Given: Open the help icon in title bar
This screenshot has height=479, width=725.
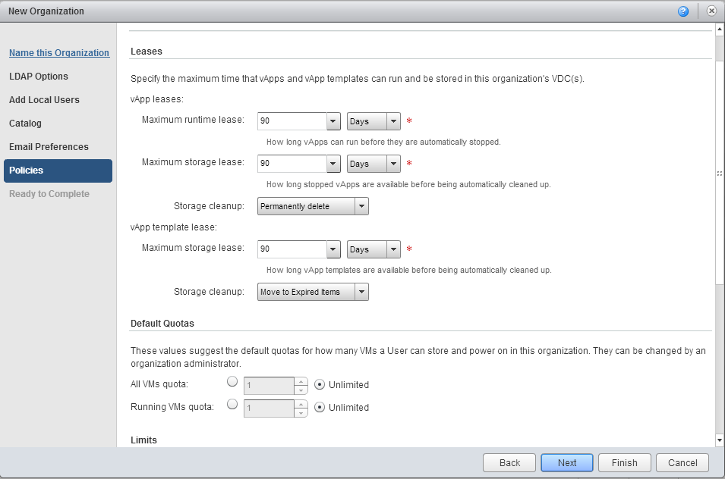Looking at the screenshot, I should pos(683,11).
